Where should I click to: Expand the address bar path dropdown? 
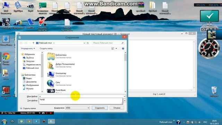[x=84, y=43]
